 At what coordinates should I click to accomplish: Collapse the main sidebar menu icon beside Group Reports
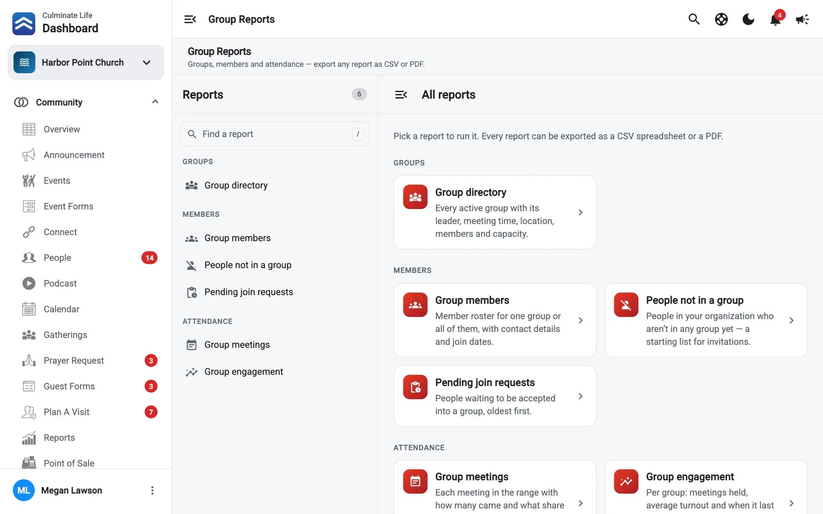point(190,19)
